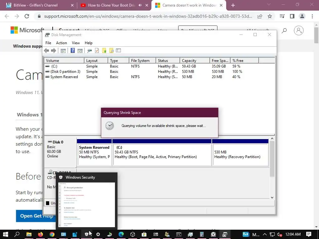Open the Chrome profile avatar
The width and height of the screenshot is (319, 239).
click(x=302, y=16)
